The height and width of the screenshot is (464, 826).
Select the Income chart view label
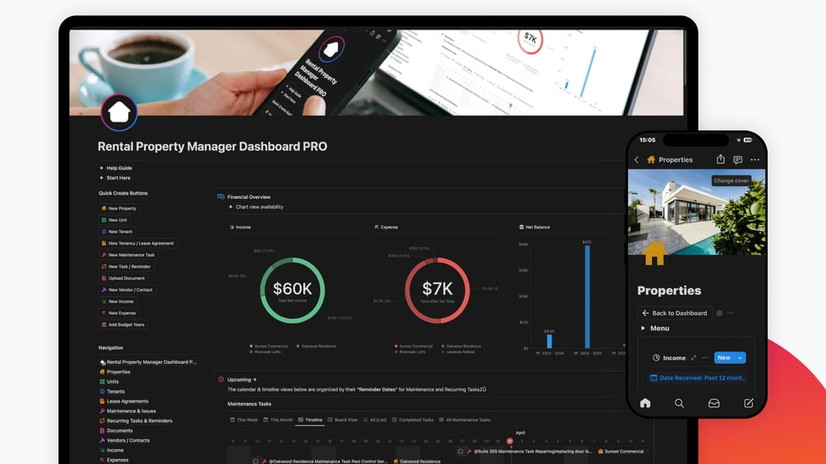point(240,227)
